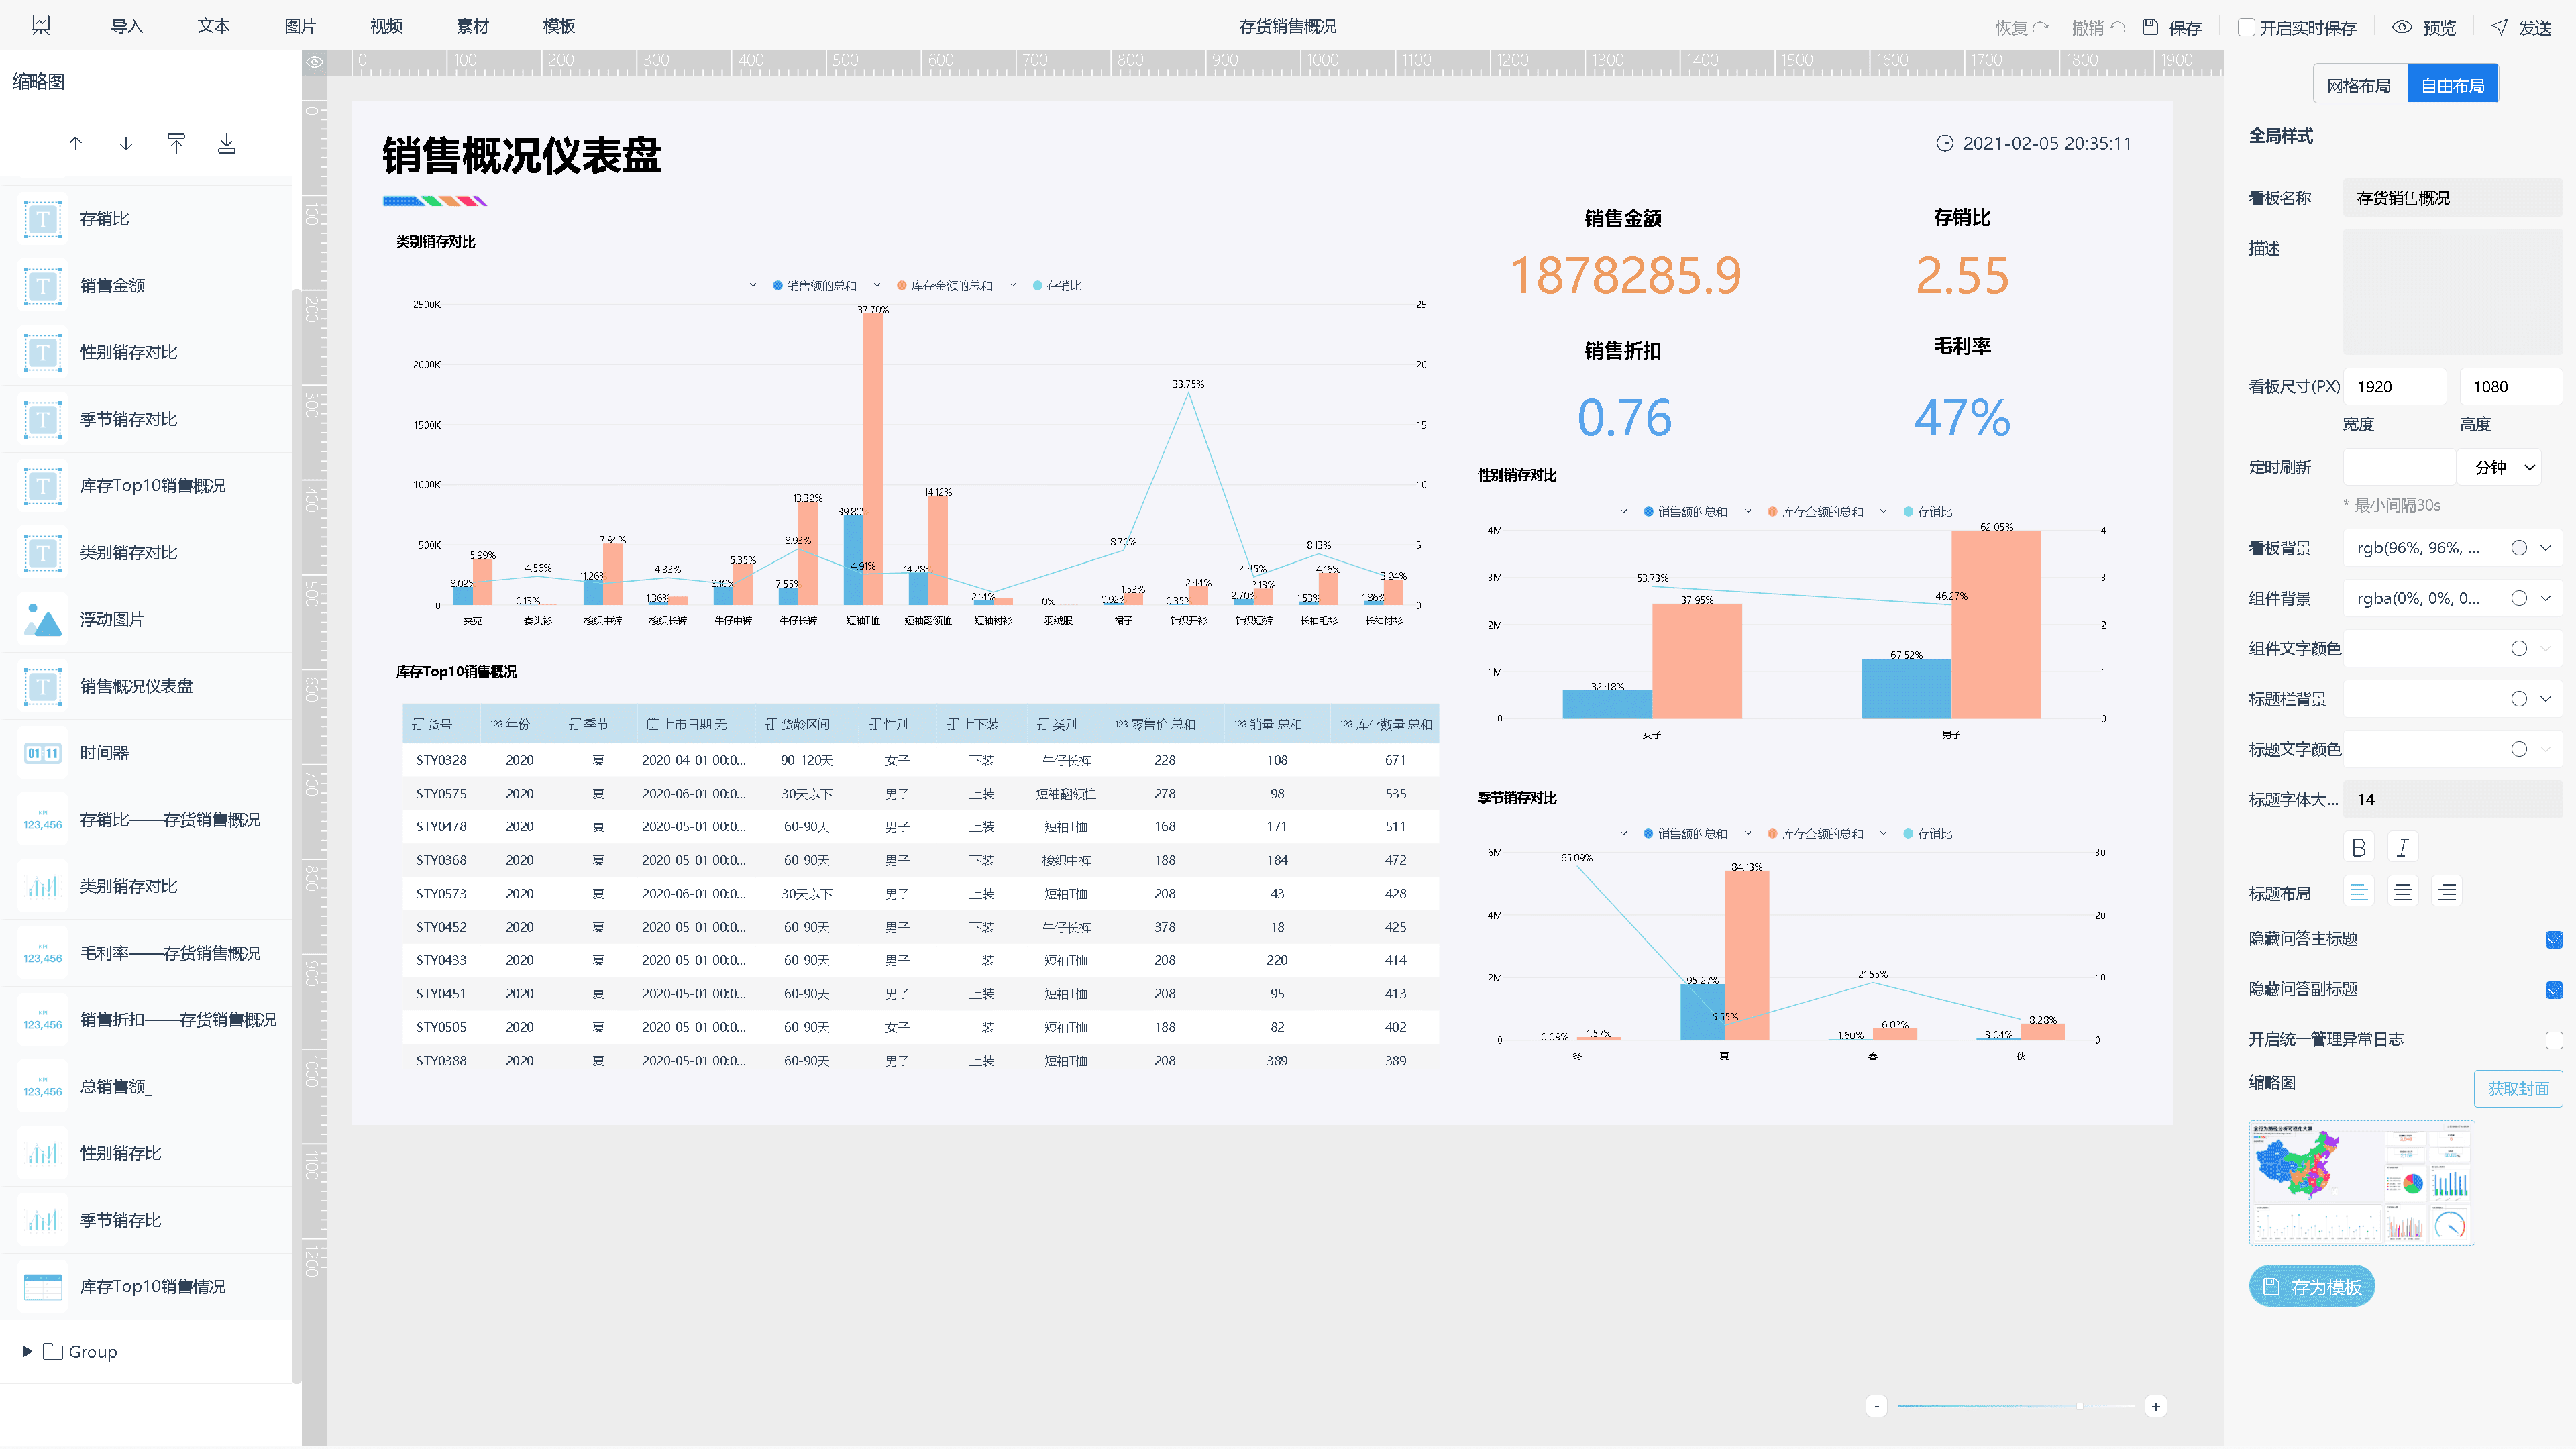This screenshot has height=1449, width=2576.
Task: Open 看板背景 color dropdown arrow
Action: 2547,548
